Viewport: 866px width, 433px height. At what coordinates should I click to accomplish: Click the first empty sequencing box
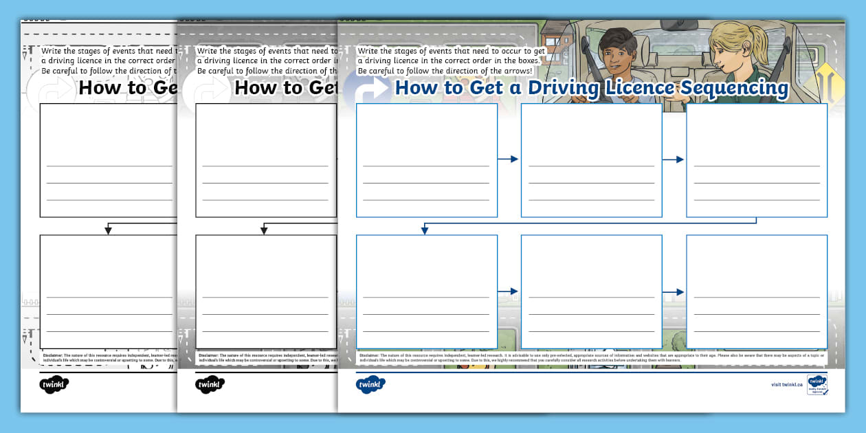coord(426,159)
